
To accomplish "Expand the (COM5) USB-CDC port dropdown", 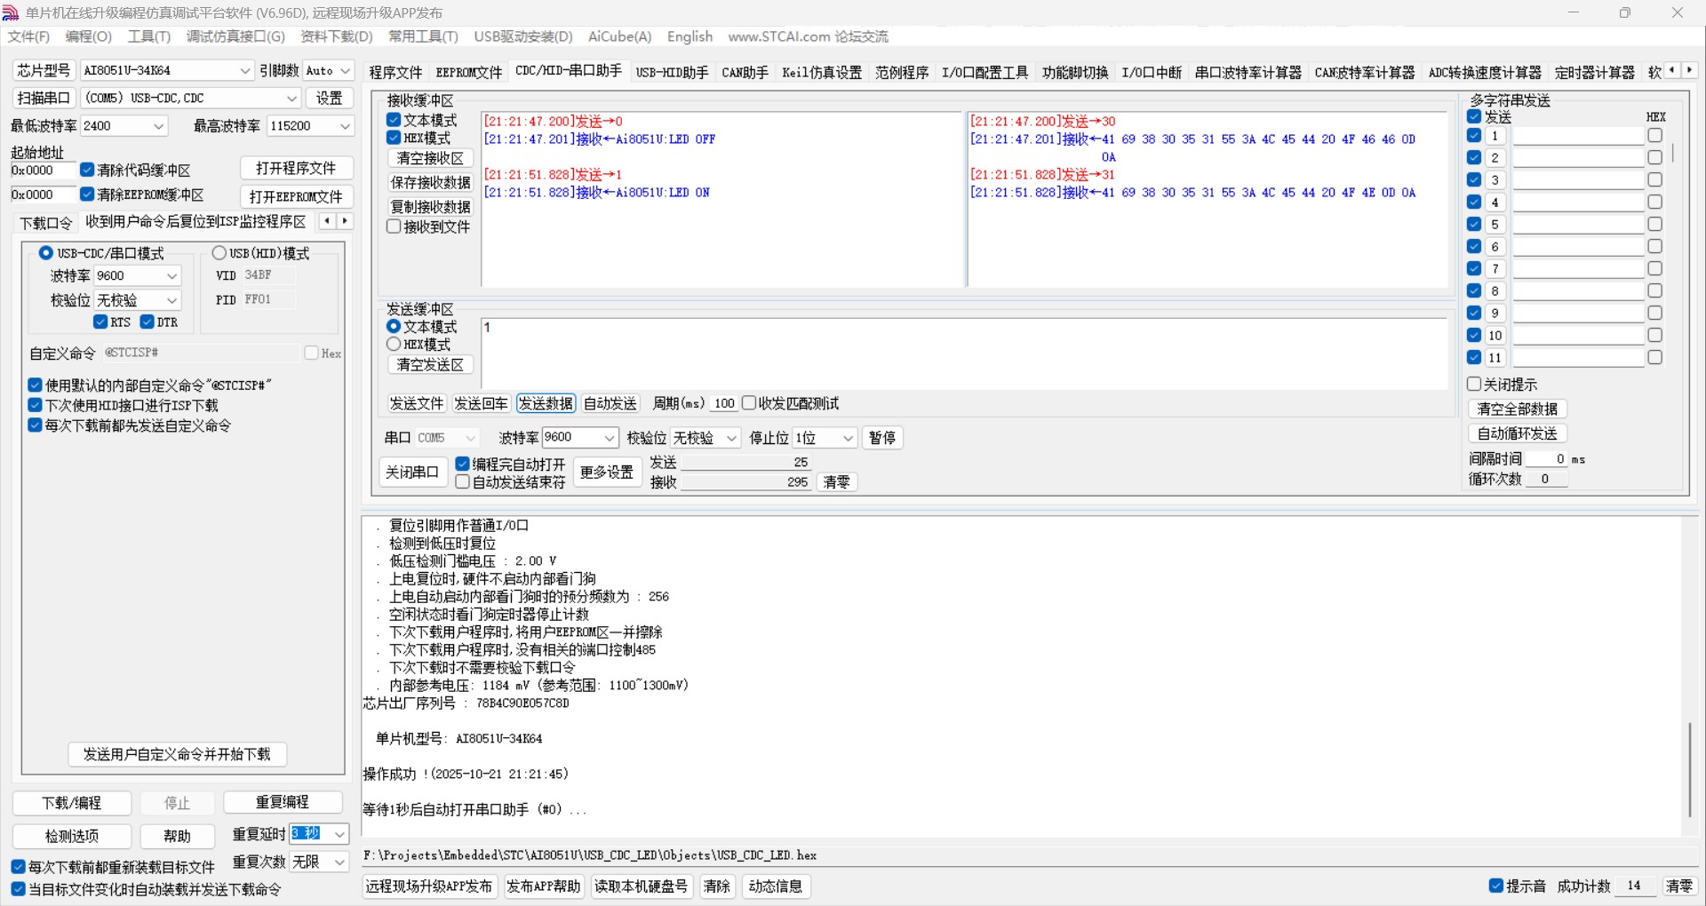I will pos(291,98).
